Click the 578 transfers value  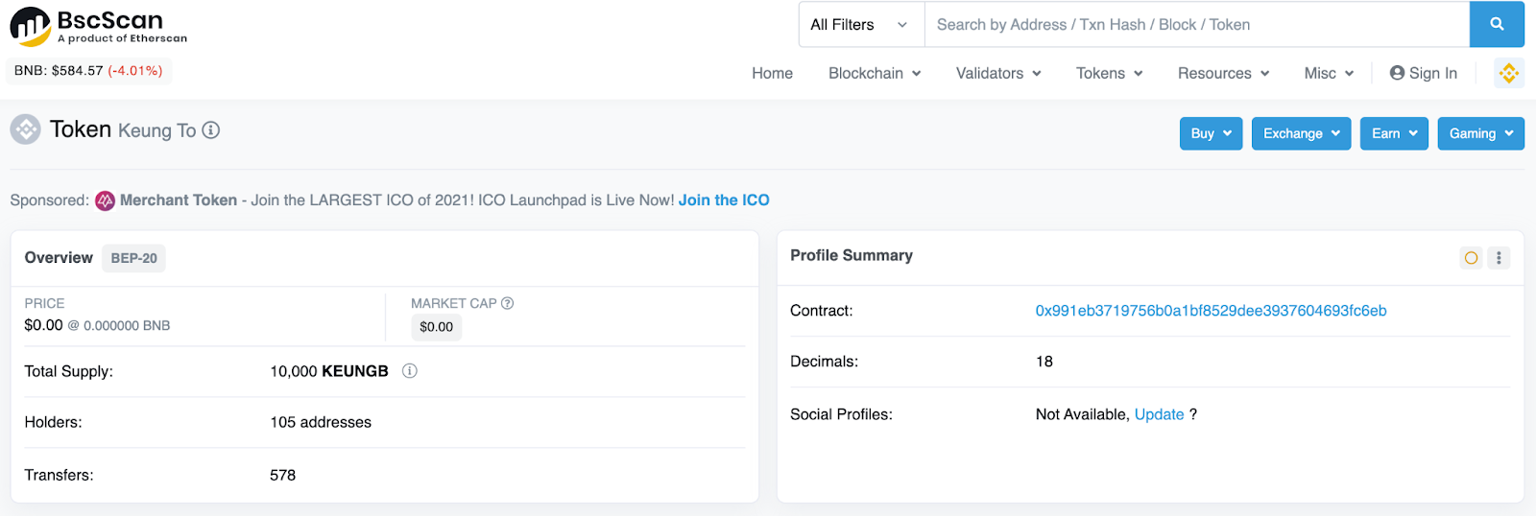283,475
